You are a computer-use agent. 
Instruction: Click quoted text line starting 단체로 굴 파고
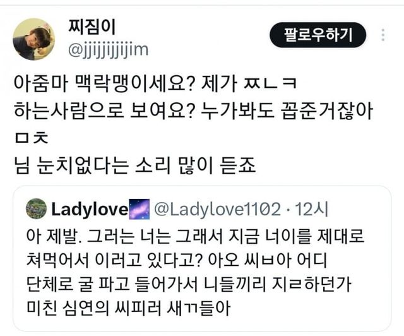189,284
